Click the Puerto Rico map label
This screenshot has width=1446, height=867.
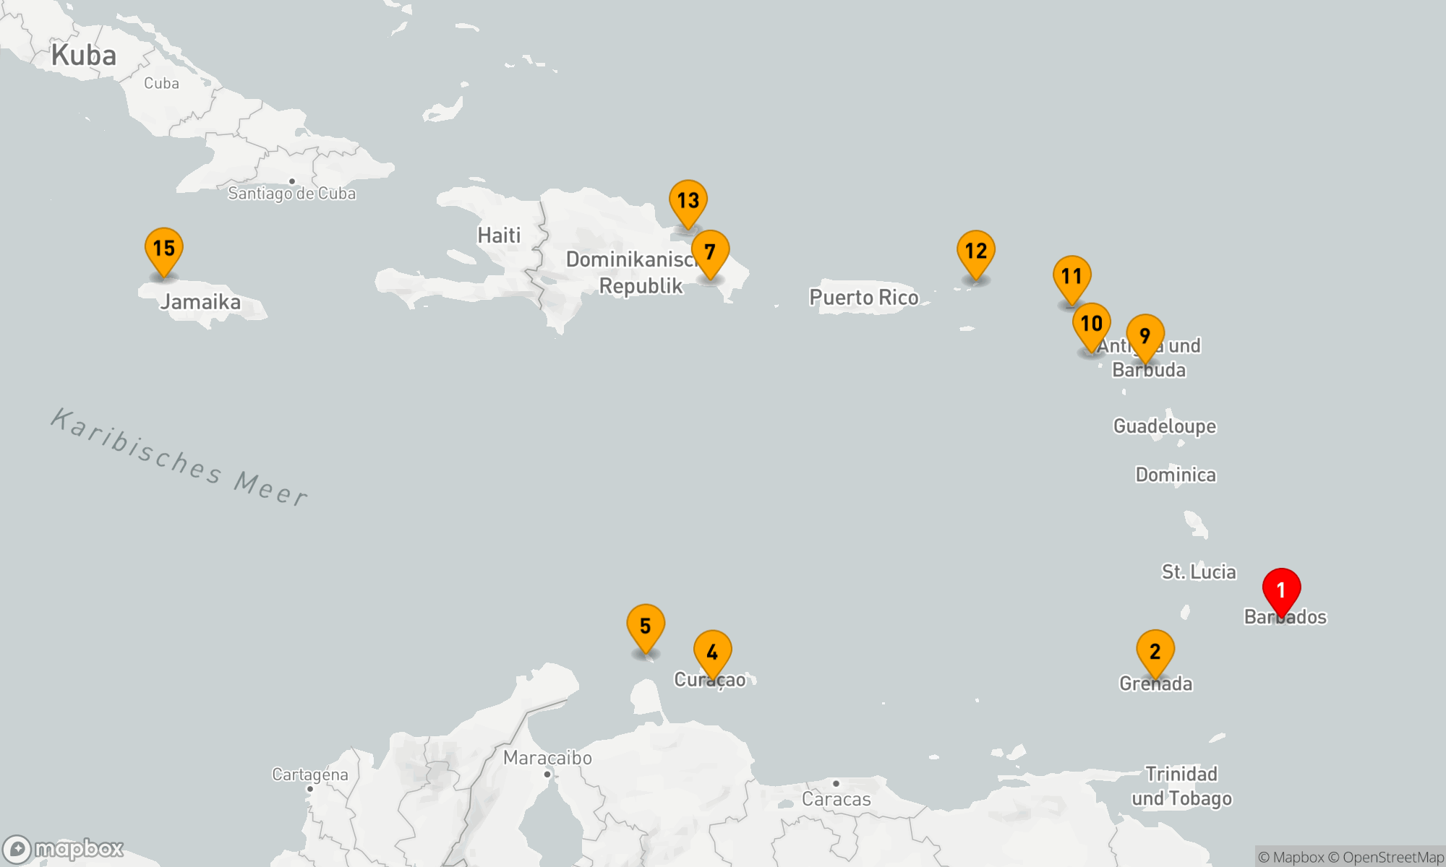pyautogui.click(x=863, y=298)
